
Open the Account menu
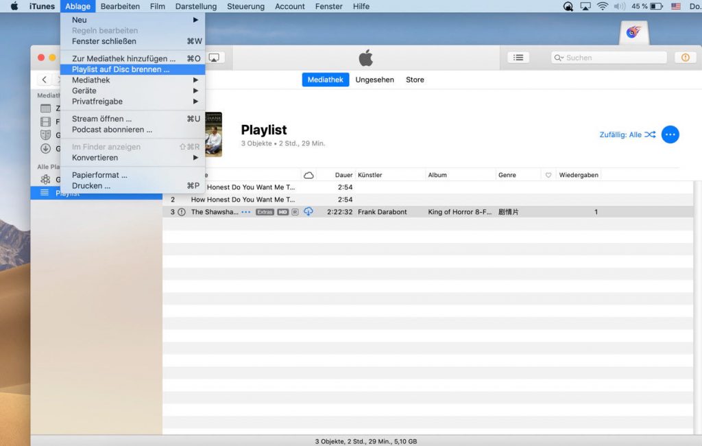pos(290,6)
